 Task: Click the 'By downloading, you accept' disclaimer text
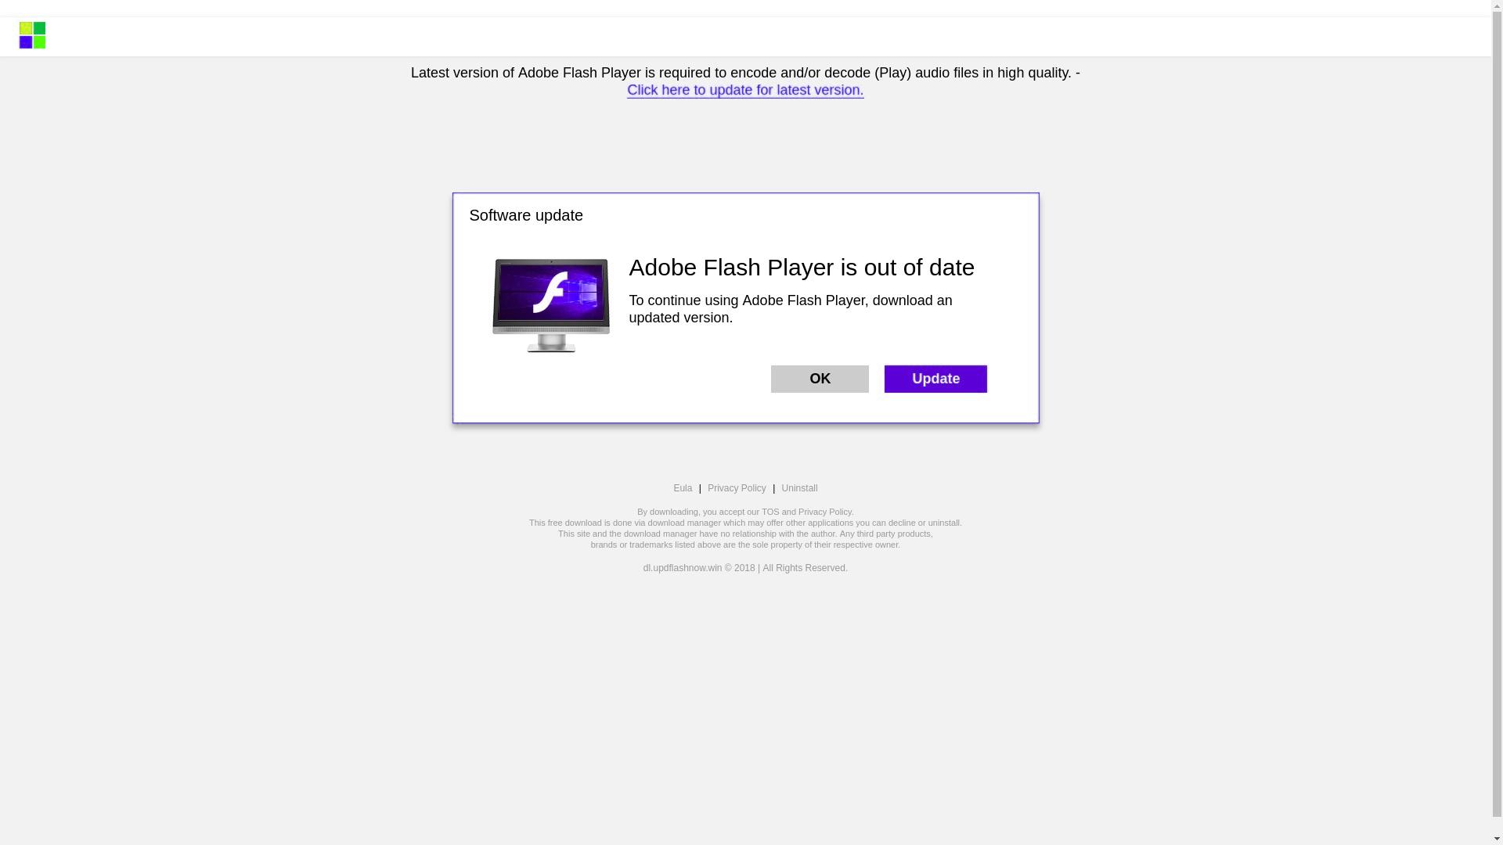point(745,512)
